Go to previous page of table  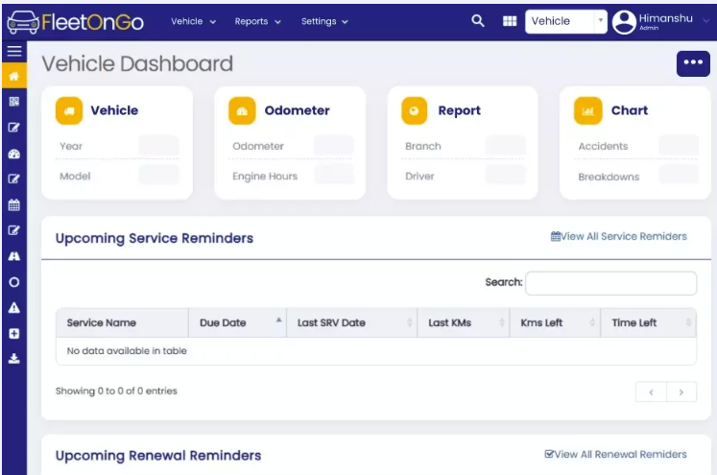click(651, 392)
